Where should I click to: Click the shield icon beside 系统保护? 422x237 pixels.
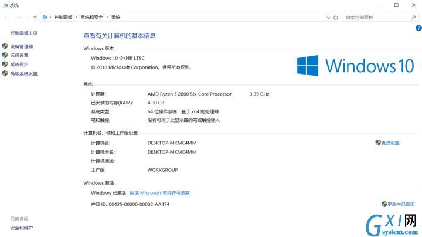5,65
